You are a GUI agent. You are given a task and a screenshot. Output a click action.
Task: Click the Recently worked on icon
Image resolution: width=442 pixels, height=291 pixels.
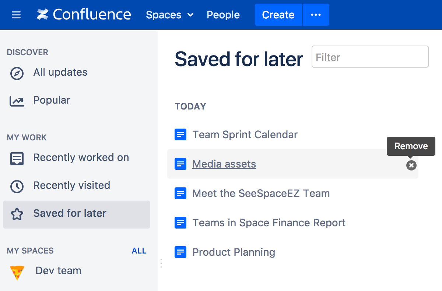pyautogui.click(x=17, y=158)
